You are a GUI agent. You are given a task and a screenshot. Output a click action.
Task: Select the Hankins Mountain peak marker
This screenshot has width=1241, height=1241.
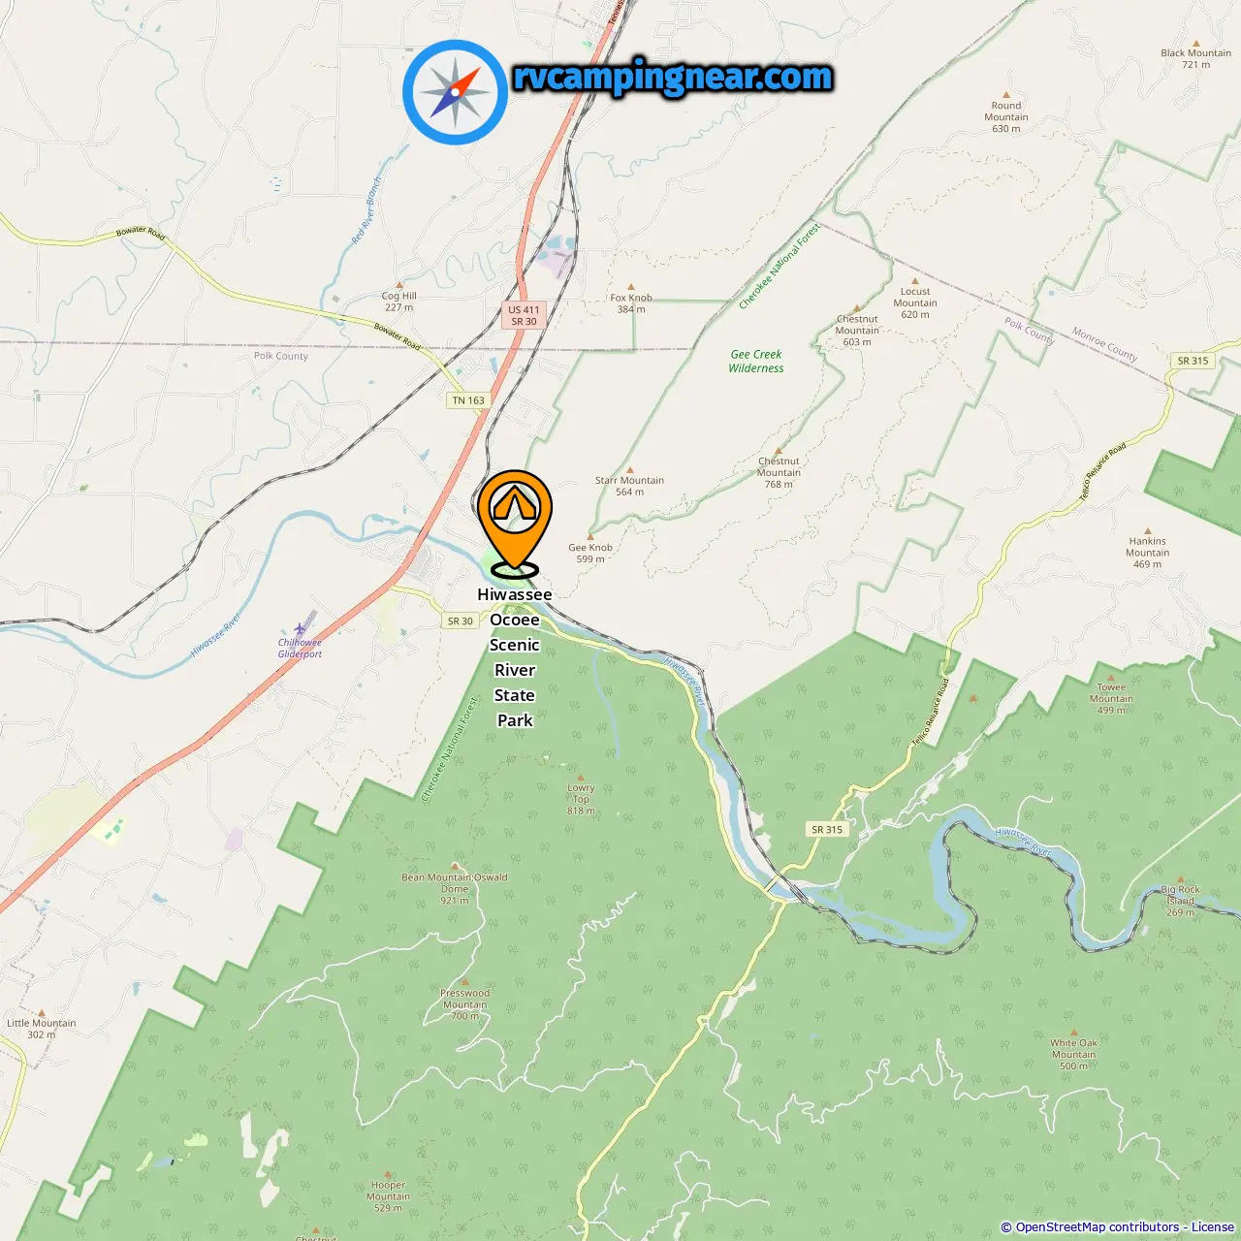pyautogui.click(x=1148, y=531)
